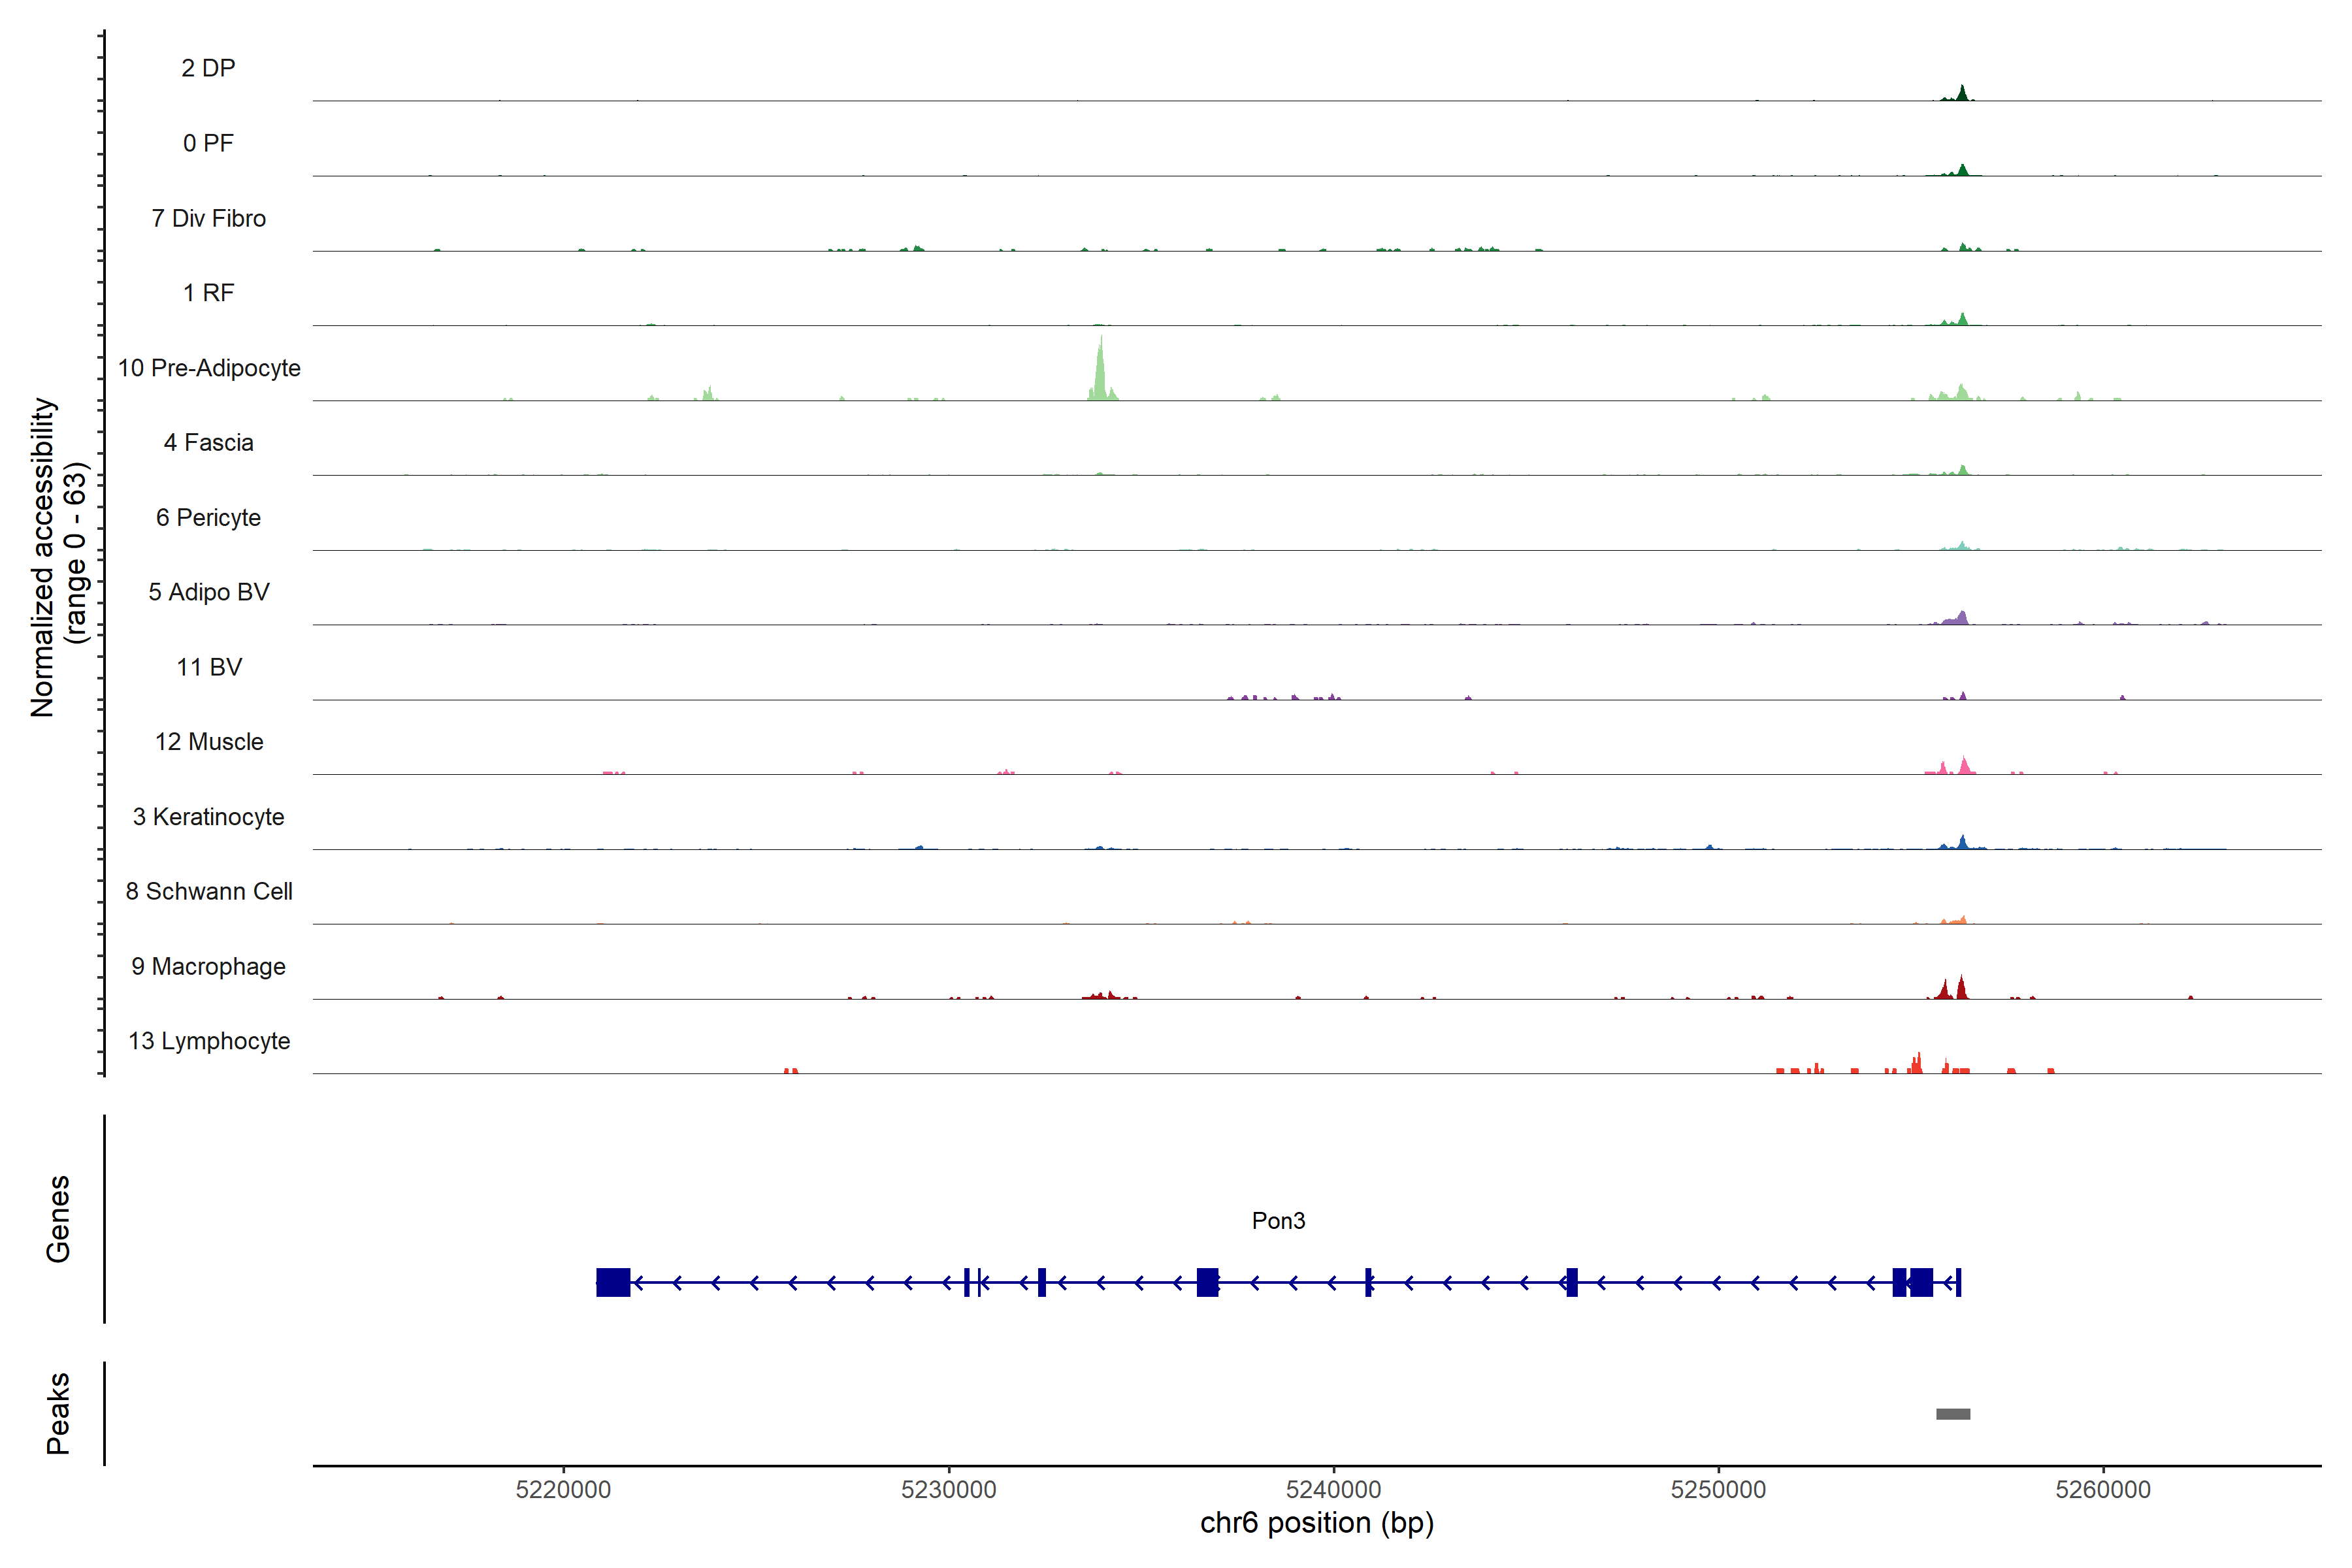Click the 13 Lymphocyte track label
Screen dimensions: 2352x1568
click(x=208, y=1041)
